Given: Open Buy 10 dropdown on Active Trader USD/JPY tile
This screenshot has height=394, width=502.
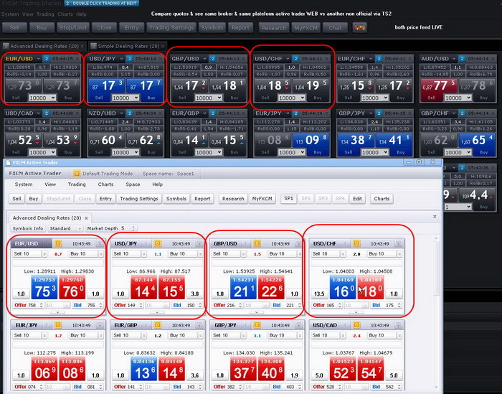Looking at the screenshot, I should coord(200,254).
